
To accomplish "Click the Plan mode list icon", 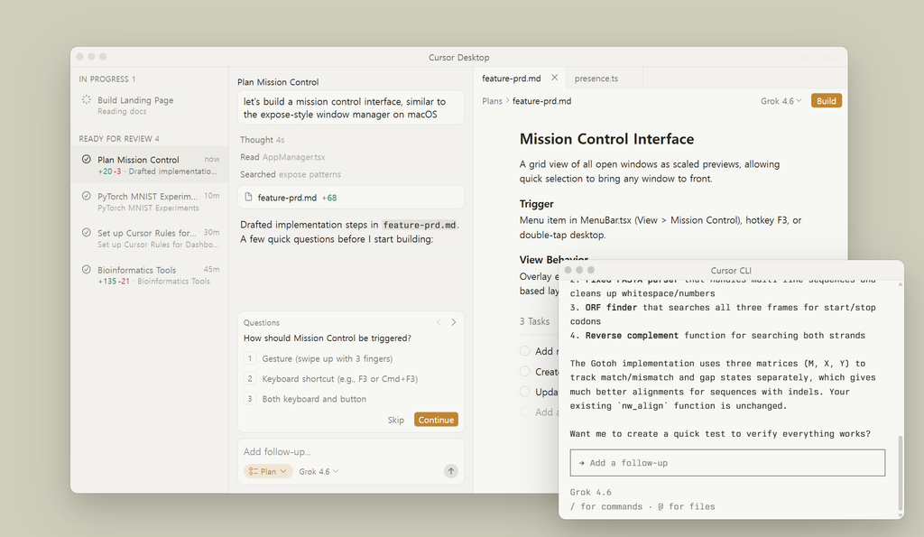I will click(253, 471).
